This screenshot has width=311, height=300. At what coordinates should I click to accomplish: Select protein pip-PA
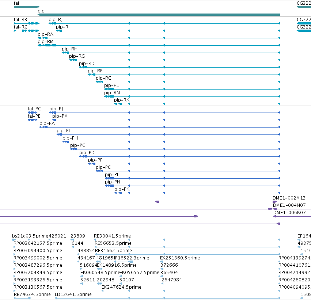(x=47, y=124)
